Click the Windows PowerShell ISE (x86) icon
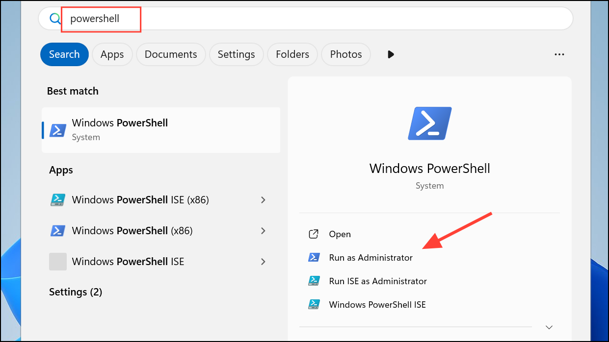Image resolution: width=609 pixels, height=342 pixels. [57, 199]
